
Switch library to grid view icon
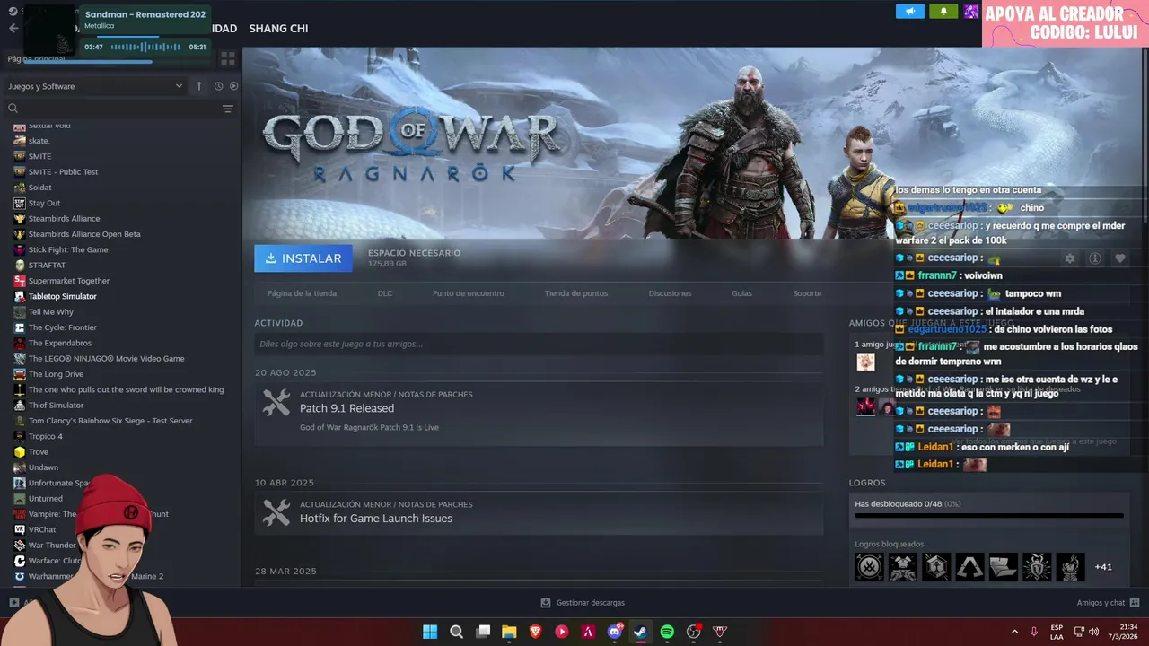pyautogui.click(x=228, y=58)
